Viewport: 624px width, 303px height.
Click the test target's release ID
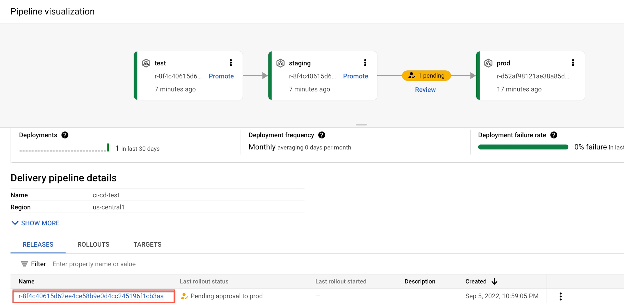[178, 76]
